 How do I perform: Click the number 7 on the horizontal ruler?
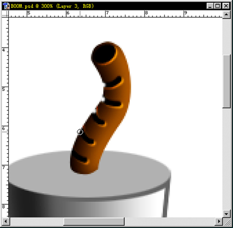107,13
